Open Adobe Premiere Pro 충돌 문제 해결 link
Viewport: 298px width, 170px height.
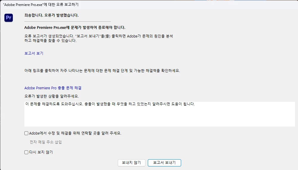click(53, 88)
